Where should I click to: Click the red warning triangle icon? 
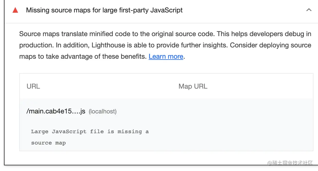pos(15,10)
